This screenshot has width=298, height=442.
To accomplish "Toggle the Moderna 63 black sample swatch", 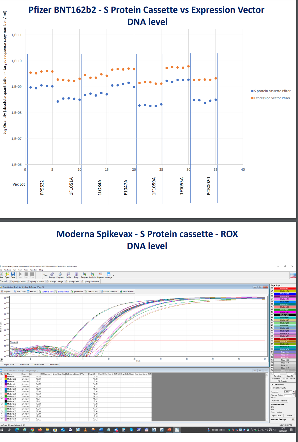I will coord(285,315).
